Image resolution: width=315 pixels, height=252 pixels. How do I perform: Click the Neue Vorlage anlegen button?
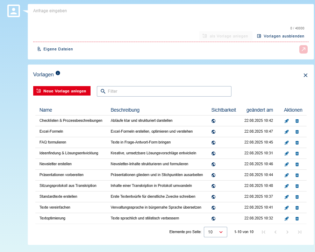[x=62, y=91]
